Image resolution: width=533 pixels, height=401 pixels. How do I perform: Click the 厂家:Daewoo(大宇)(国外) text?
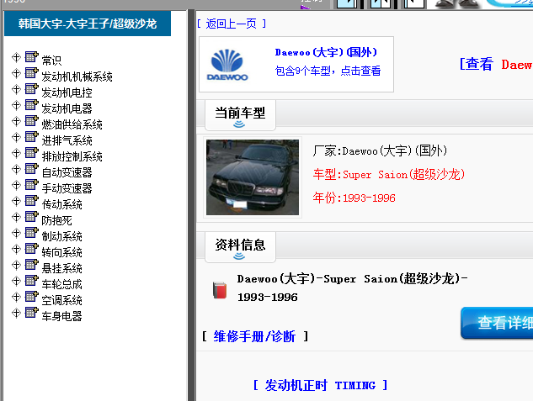(x=380, y=150)
